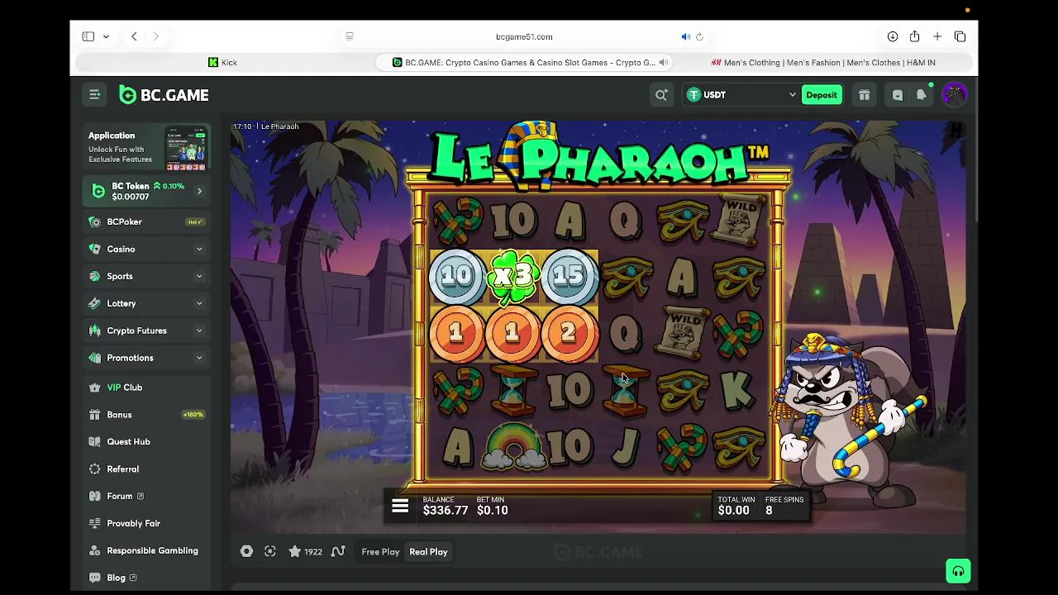The width and height of the screenshot is (1058, 595).
Task: Select the BC.GAME Crypto Casino tab
Action: 524,62
